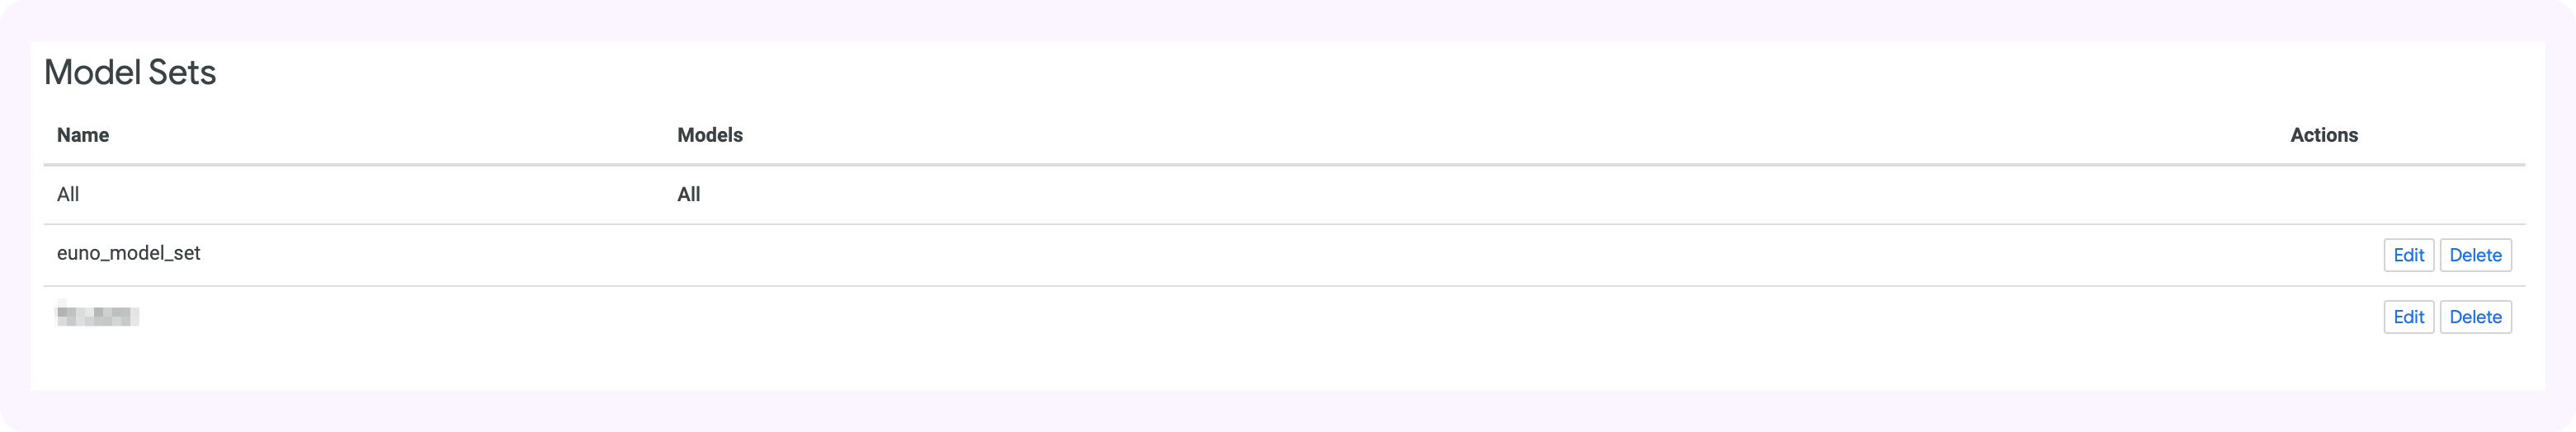The height and width of the screenshot is (432, 2576).
Task: Edit the blurred-name model set
Action: tap(2408, 317)
